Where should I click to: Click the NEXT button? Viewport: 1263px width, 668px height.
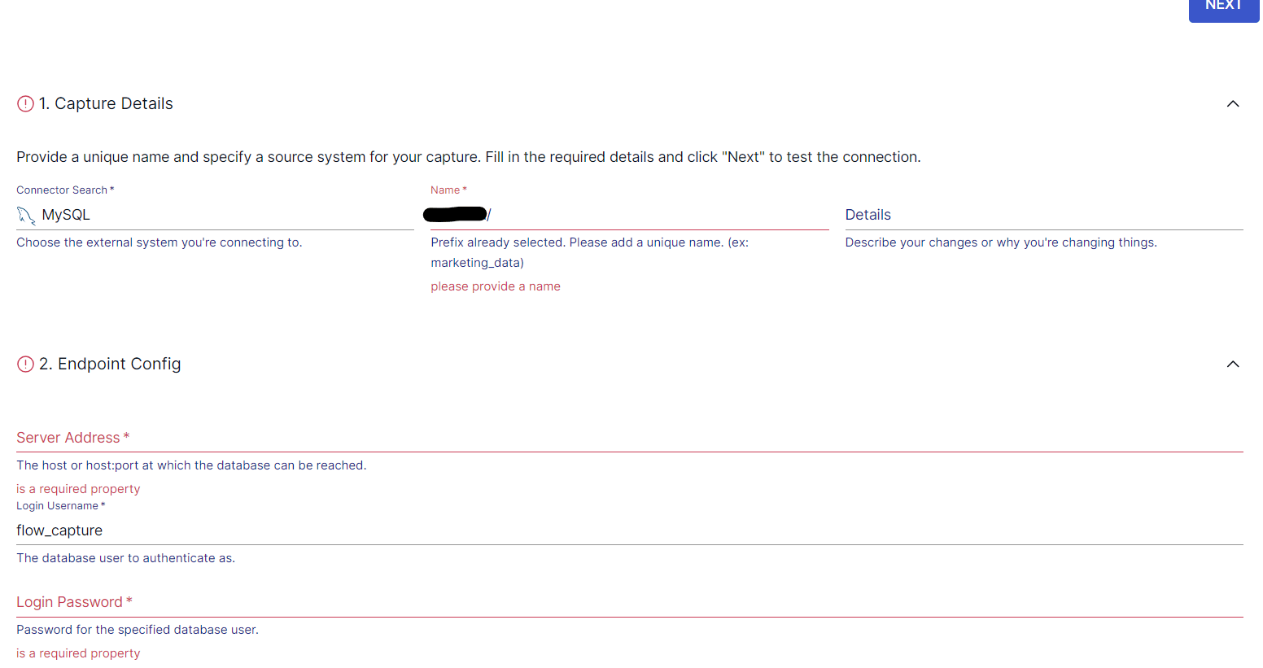(x=1224, y=7)
